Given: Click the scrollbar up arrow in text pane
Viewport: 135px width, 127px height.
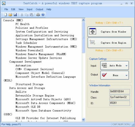Looking at the screenshot, I should 83,20.
